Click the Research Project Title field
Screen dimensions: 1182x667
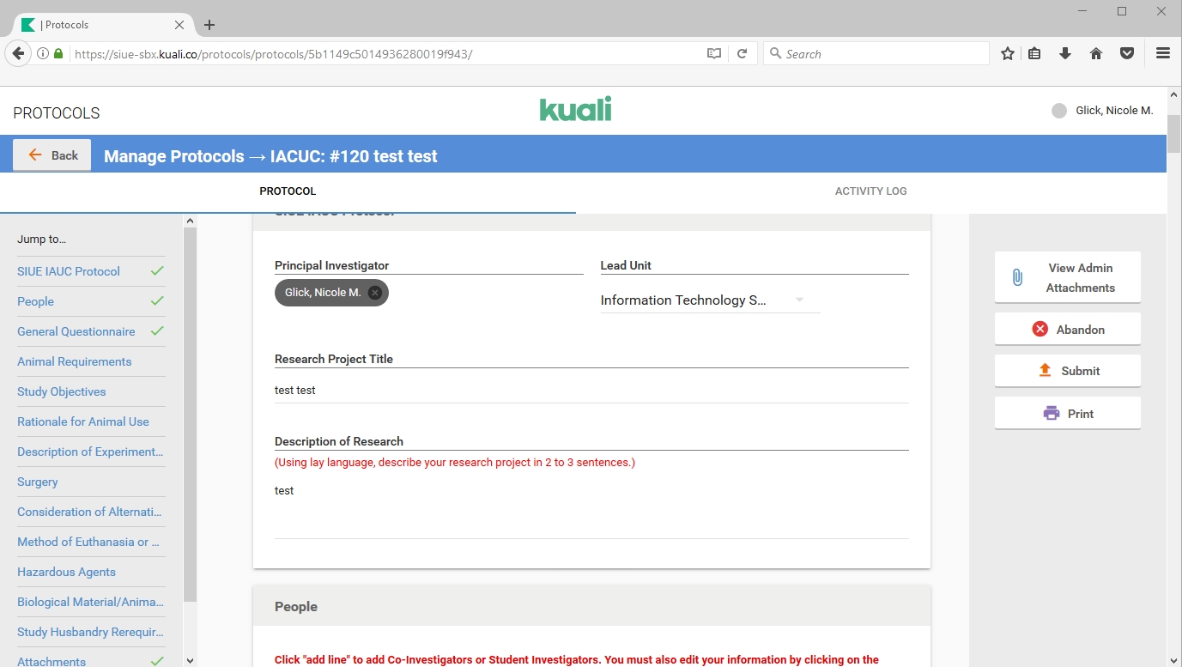pyautogui.click(x=591, y=390)
